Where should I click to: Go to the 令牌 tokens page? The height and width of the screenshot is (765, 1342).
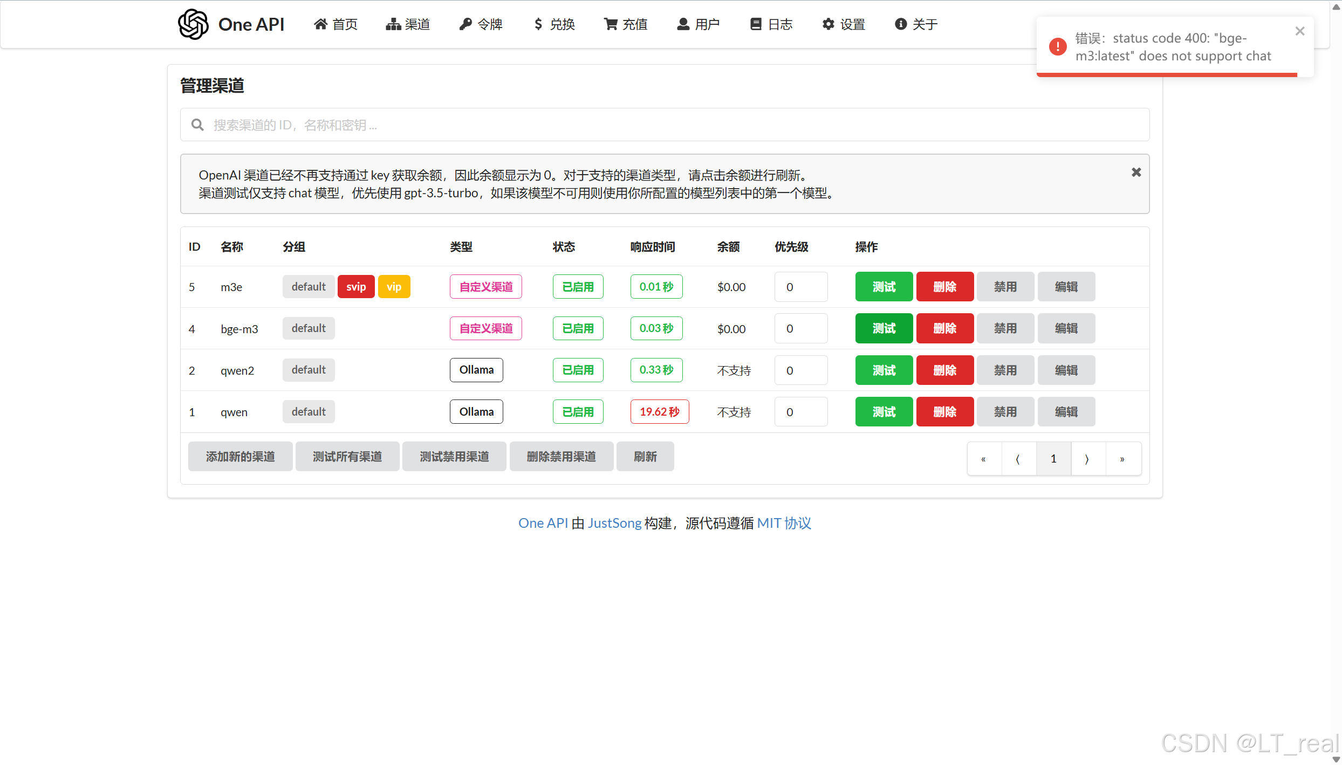481,24
